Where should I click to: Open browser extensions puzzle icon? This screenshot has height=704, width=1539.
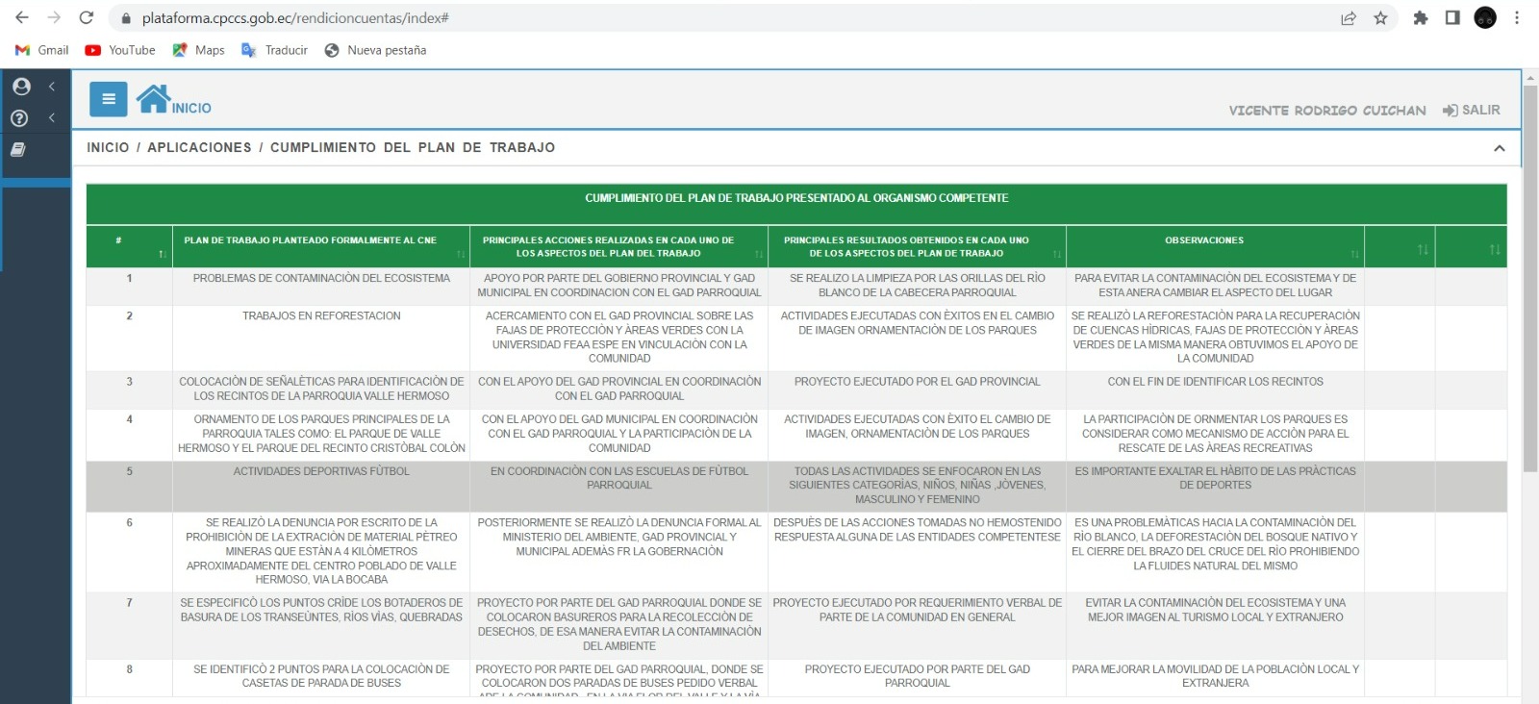[x=1420, y=18]
